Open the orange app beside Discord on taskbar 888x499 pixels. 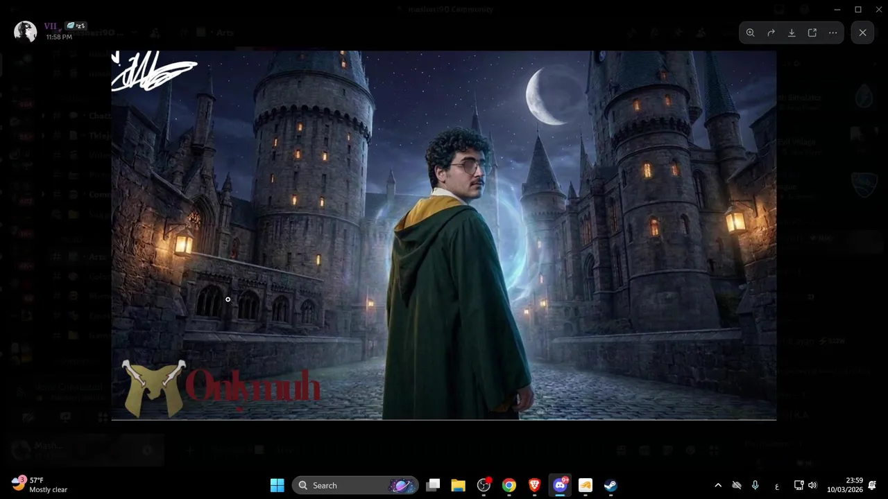pos(586,485)
